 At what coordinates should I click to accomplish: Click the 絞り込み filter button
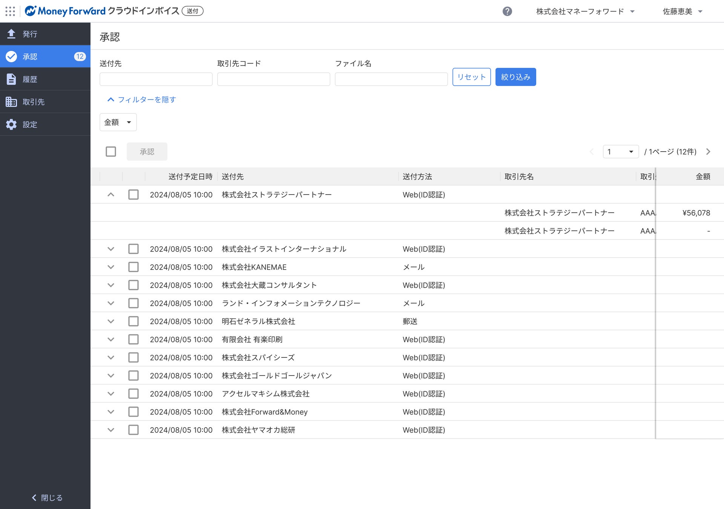515,77
